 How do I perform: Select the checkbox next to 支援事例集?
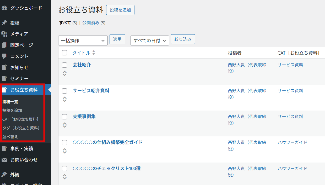[64, 117]
